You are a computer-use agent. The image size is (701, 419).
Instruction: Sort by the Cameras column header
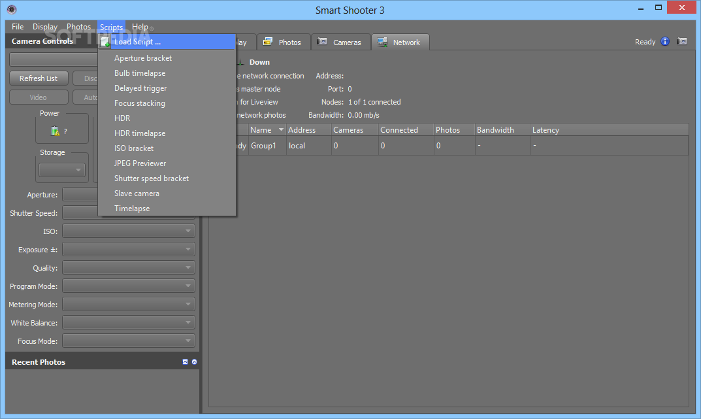355,129
